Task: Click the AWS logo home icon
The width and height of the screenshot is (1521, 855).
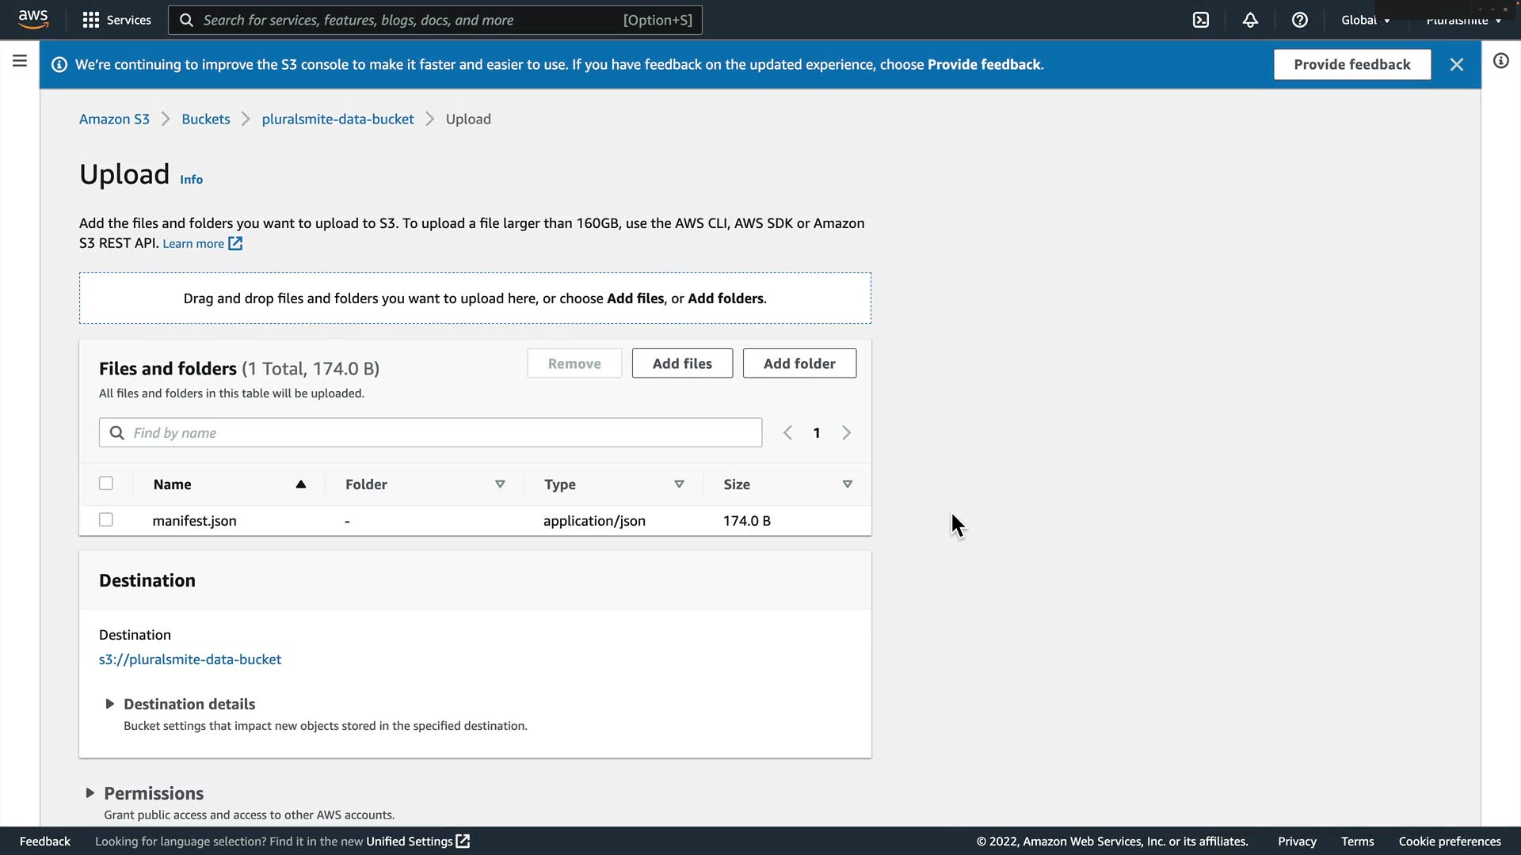Action: tap(33, 19)
